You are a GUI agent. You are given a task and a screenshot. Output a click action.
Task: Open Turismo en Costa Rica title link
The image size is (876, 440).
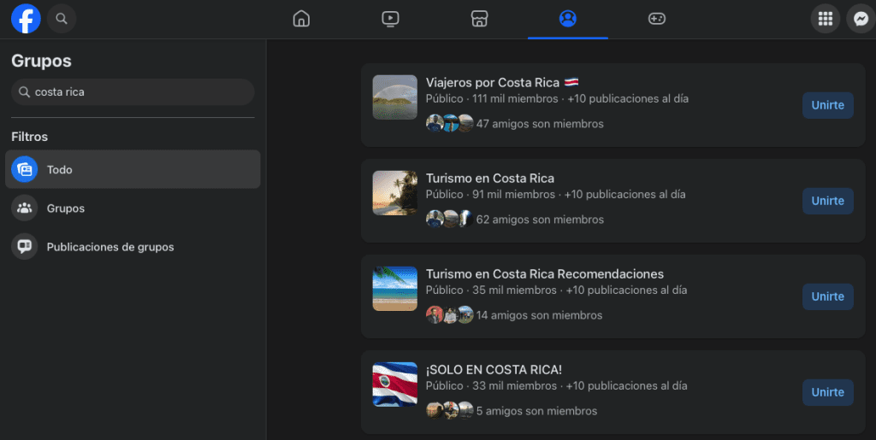490,179
